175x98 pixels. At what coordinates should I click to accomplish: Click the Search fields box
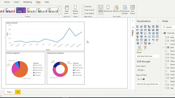click(168, 27)
